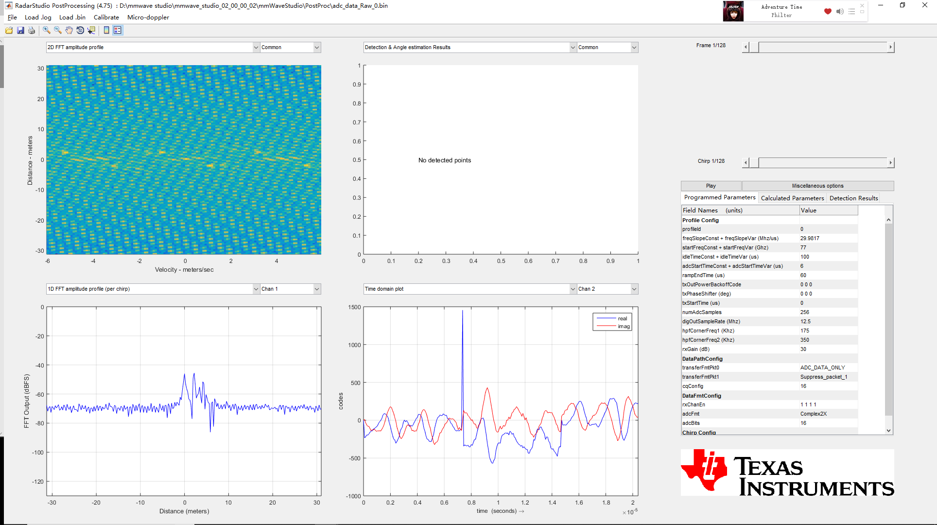
Task: Select the Rotate 3D tool
Action: pyautogui.click(x=80, y=30)
